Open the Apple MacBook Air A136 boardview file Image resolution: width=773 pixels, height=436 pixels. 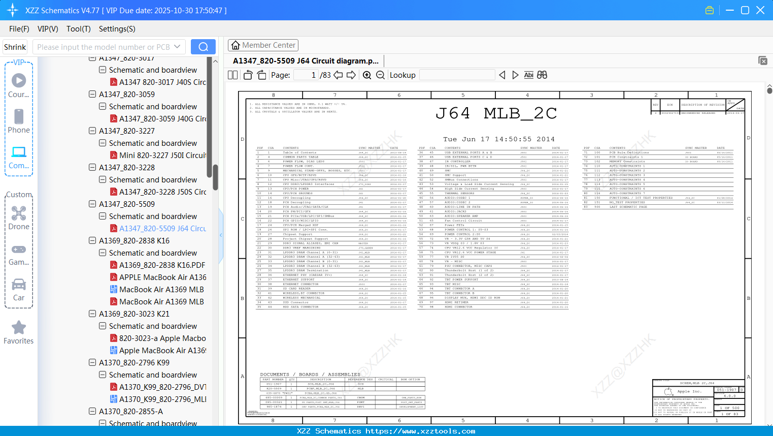[x=158, y=351]
